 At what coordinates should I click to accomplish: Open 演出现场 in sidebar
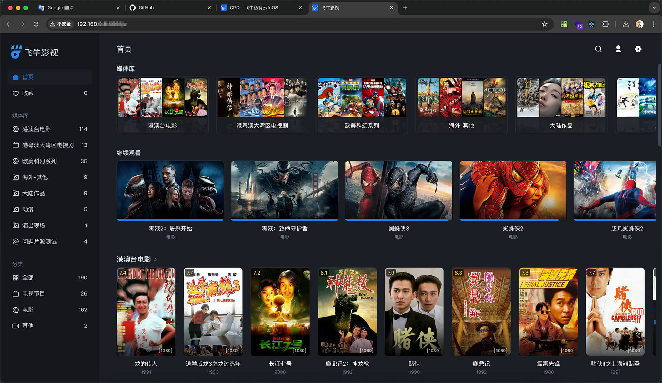pos(50,225)
